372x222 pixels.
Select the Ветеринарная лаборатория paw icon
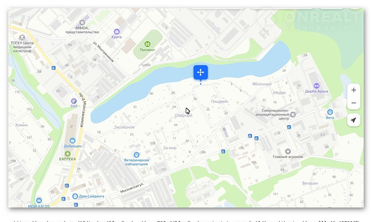click(x=136, y=154)
